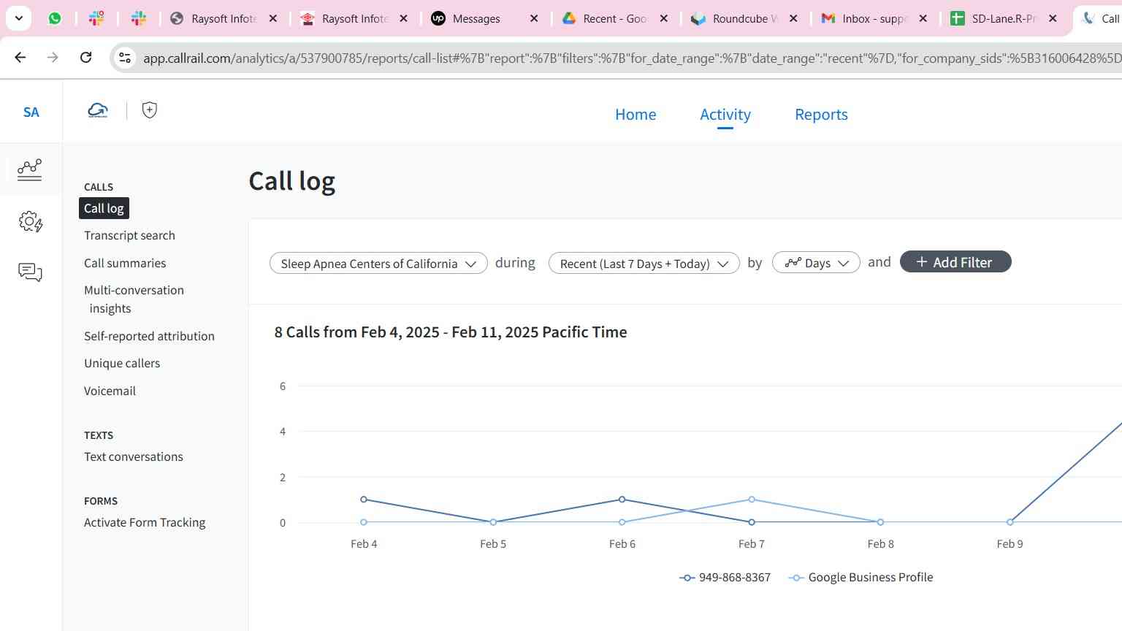Click the shield plus icon in header
The height and width of the screenshot is (631, 1122).
(150, 110)
